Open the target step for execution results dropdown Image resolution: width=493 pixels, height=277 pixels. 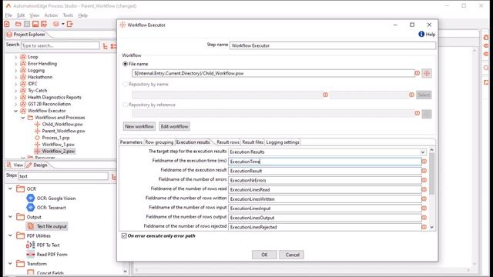pos(423,152)
